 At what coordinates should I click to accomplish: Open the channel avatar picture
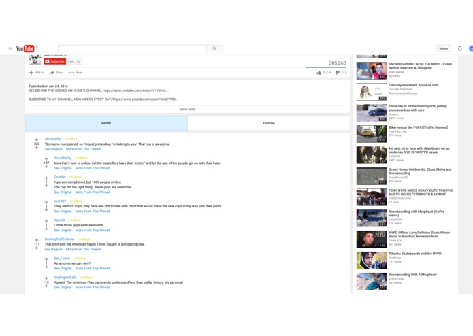35,60
